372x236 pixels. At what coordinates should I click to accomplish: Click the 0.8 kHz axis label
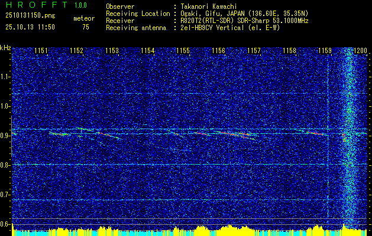pyautogui.click(x=5, y=165)
